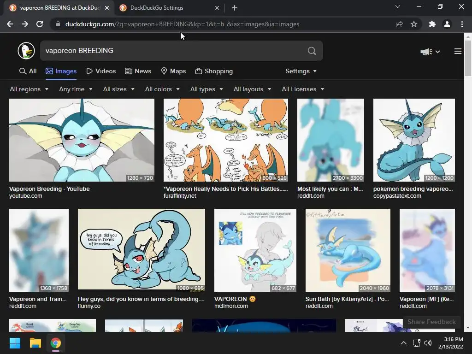Image resolution: width=472 pixels, height=354 pixels.
Task: Open the 1280 × 720 YouTube image thumbnail
Action: click(x=82, y=140)
